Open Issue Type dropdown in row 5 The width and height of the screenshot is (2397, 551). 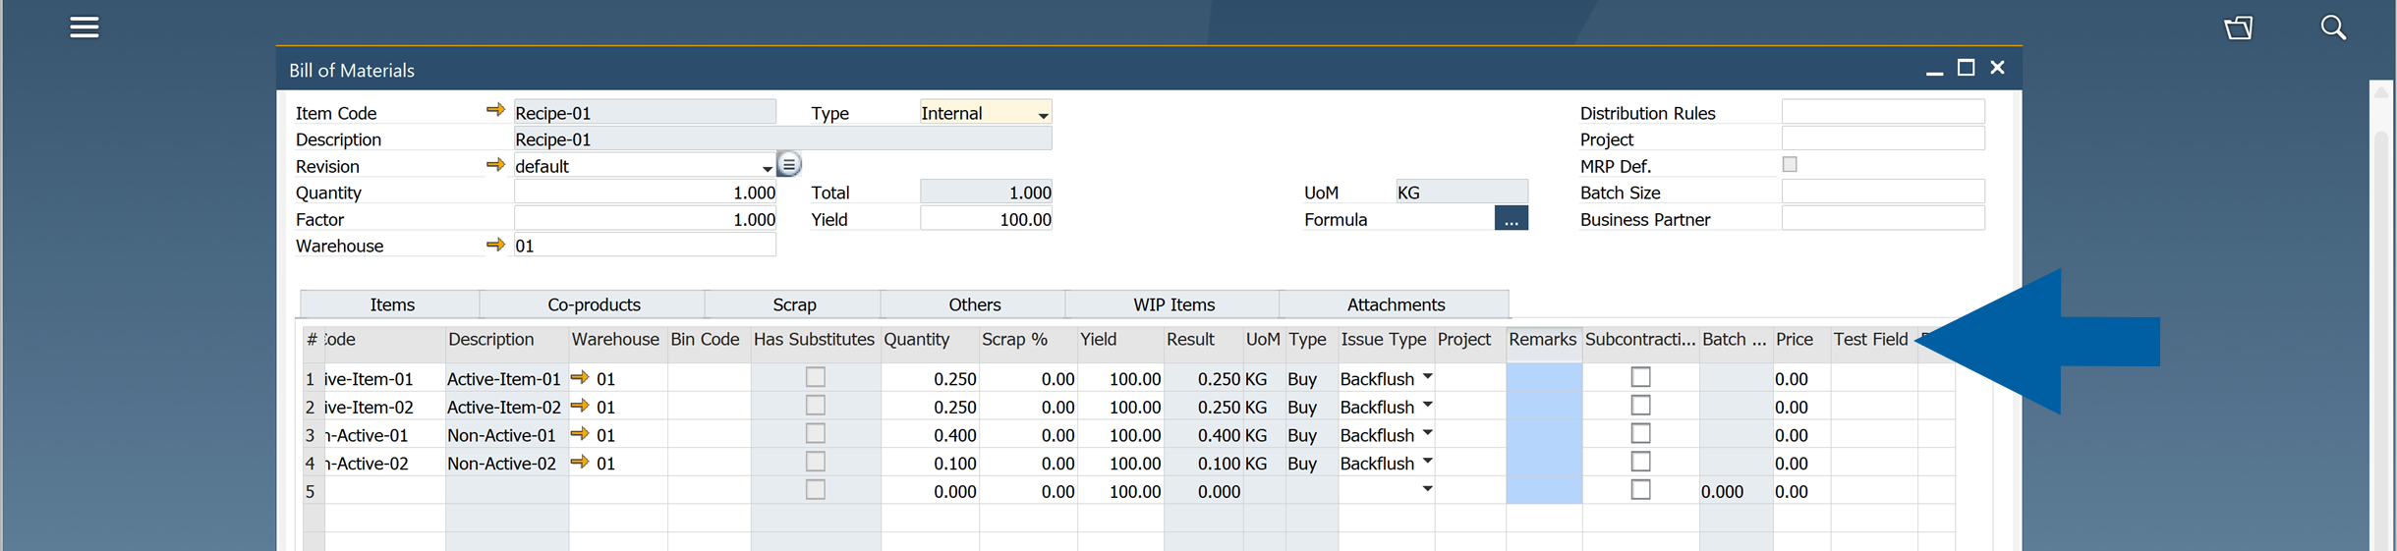click(x=1427, y=489)
